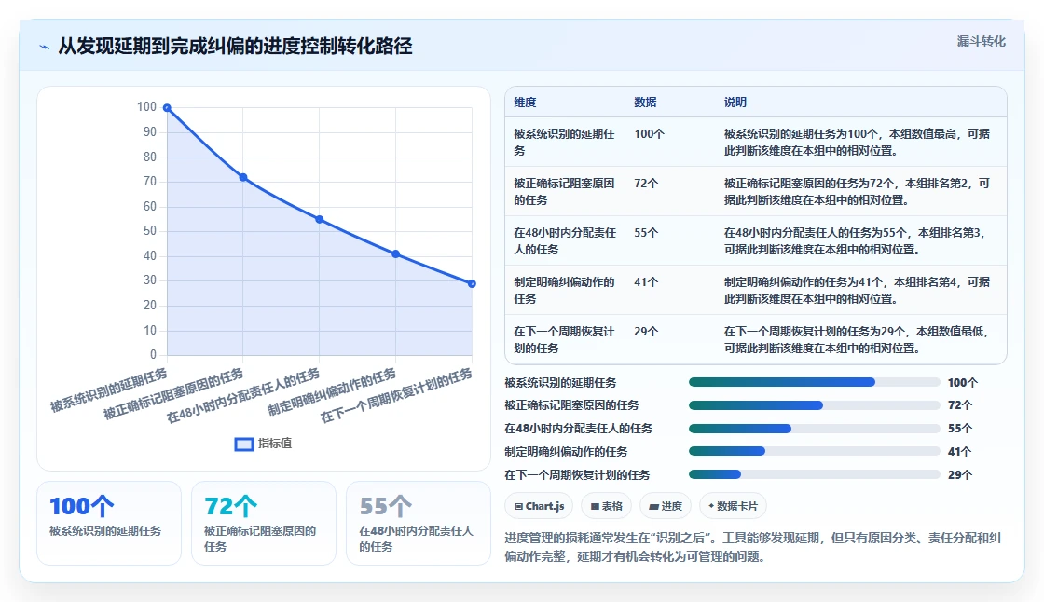Click table row label 被正确标记阻塞原因的任务
This screenshot has height=602, width=1044.
(x=564, y=191)
